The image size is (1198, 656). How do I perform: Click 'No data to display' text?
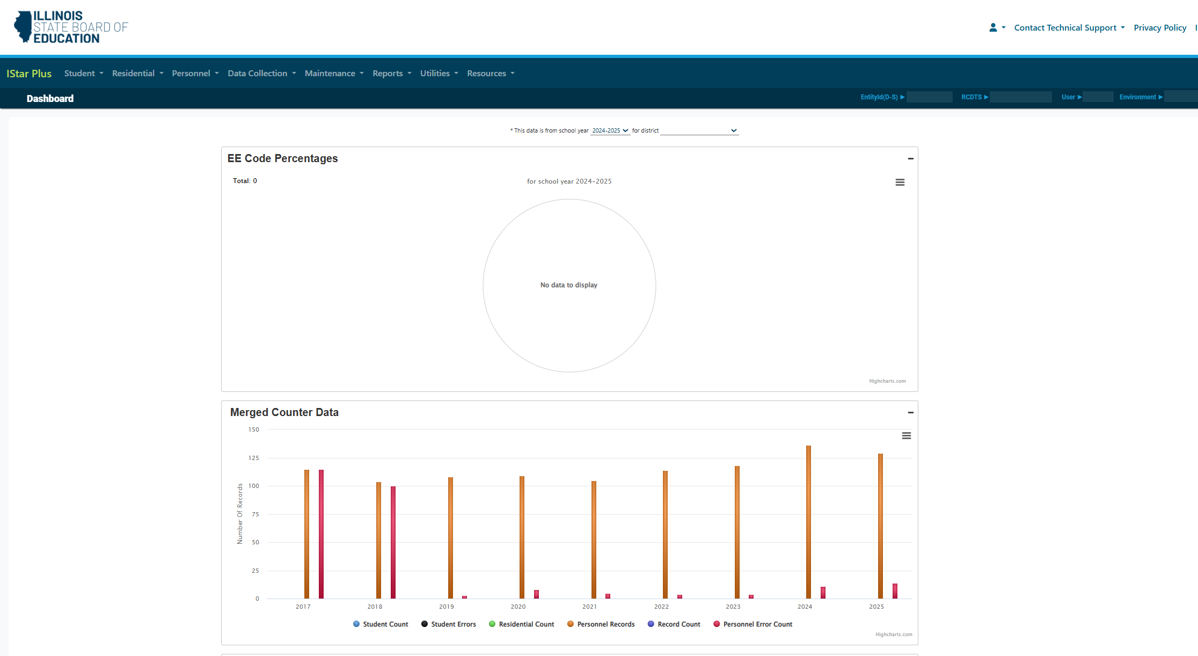[569, 285]
